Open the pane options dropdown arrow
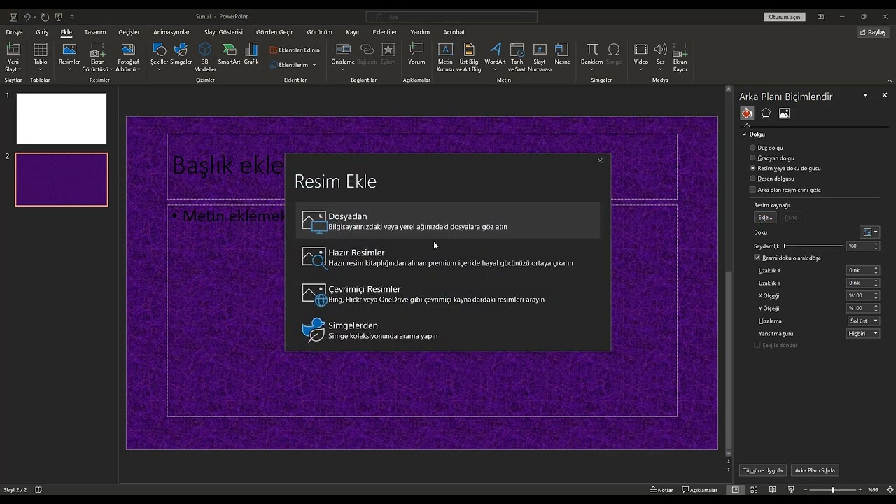 point(865,95)
